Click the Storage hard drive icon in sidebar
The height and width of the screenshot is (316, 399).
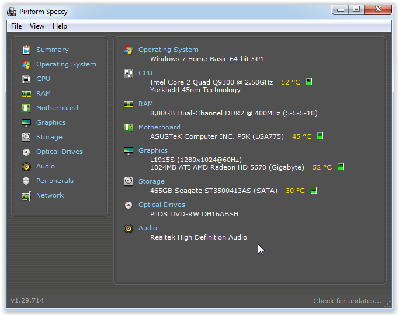pyautogui.click(x=26, y=137)
